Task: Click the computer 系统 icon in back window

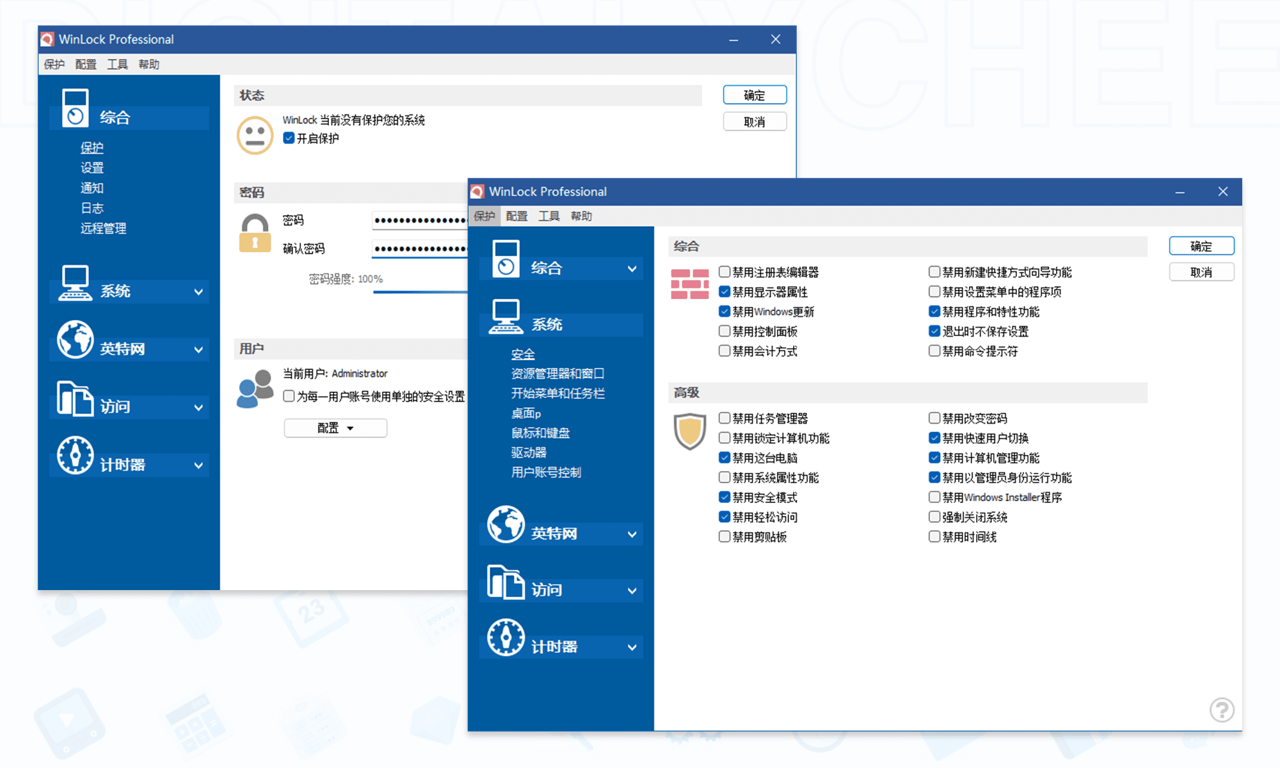Action: (x=75, y=282)
